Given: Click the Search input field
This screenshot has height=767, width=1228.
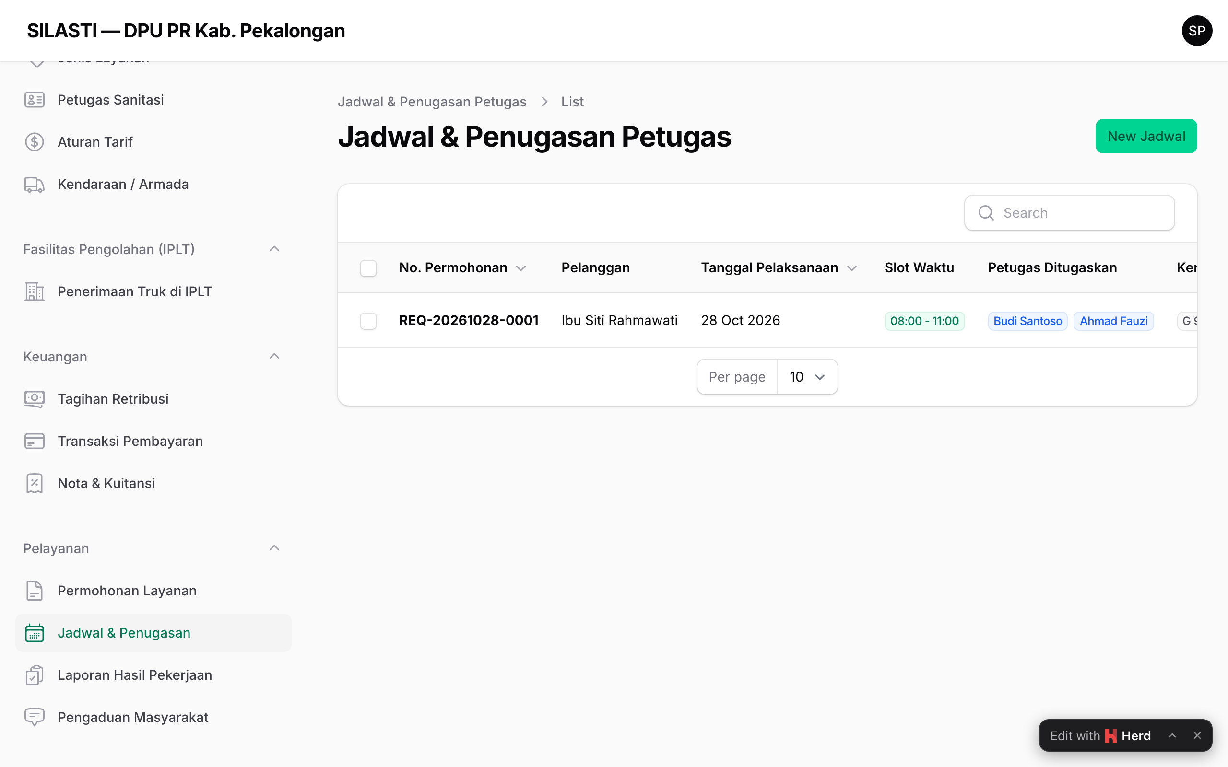Looking at the screenshot, I should click(x=1069, y=213).
